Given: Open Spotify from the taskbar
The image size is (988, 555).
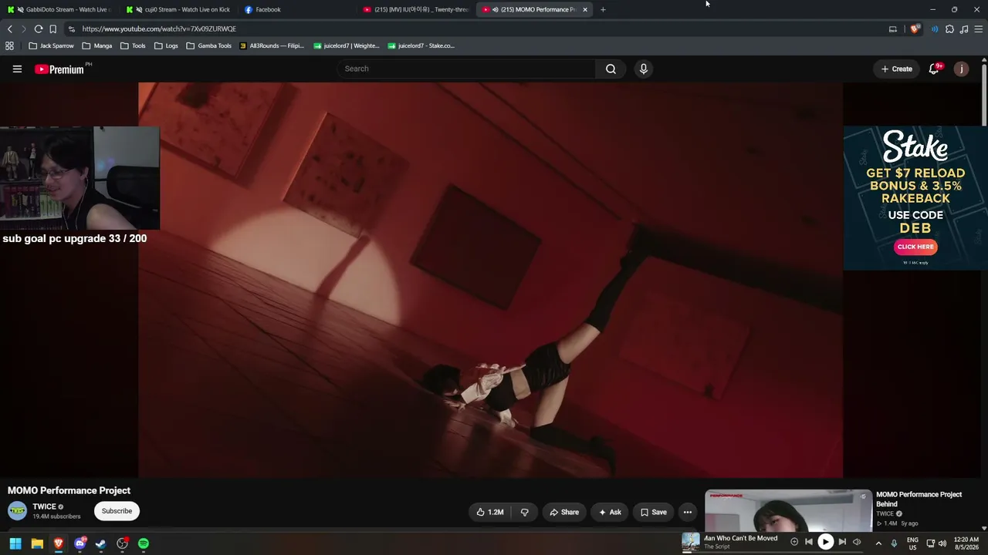Looking at the screenshot, I should (144, 543).
